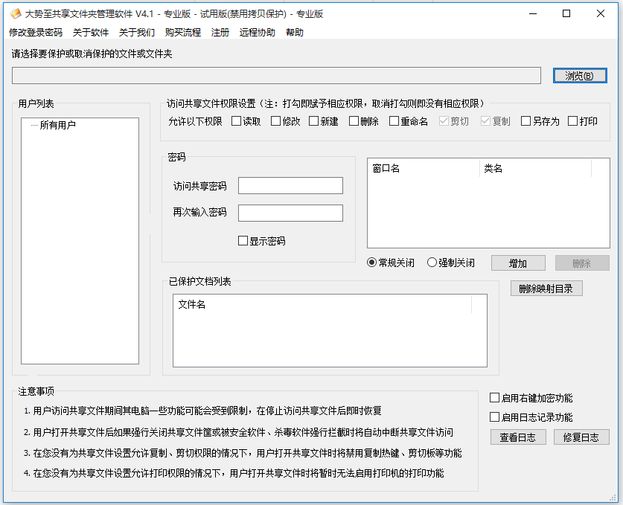The height and width of the screenshot is (505, 623).
Task: Check the 删除 permission checkbox
Action: click(354, 121)
